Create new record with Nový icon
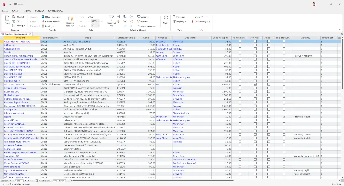The height and width of the screenshot is (186, 344). (x=7, y=19)
